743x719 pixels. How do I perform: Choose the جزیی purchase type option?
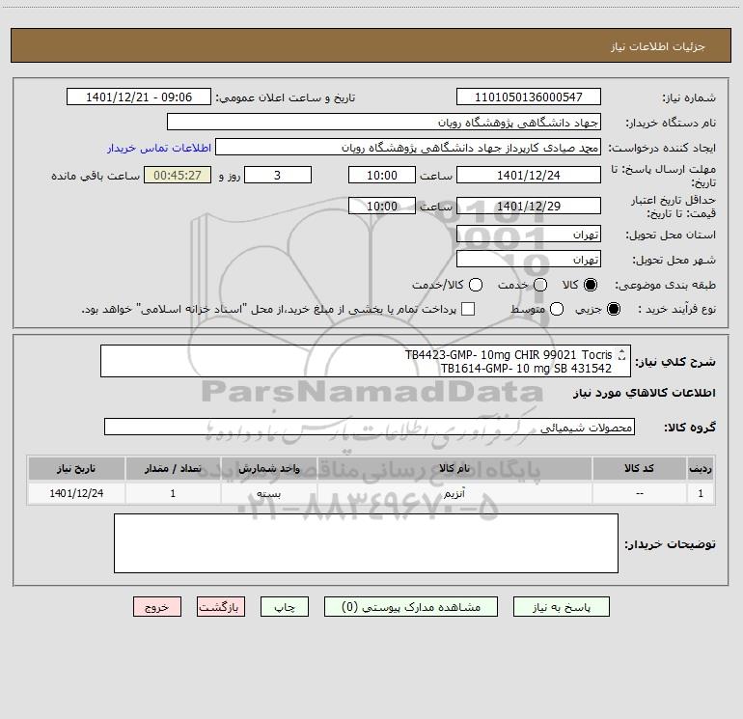click(x=614, y=309)
